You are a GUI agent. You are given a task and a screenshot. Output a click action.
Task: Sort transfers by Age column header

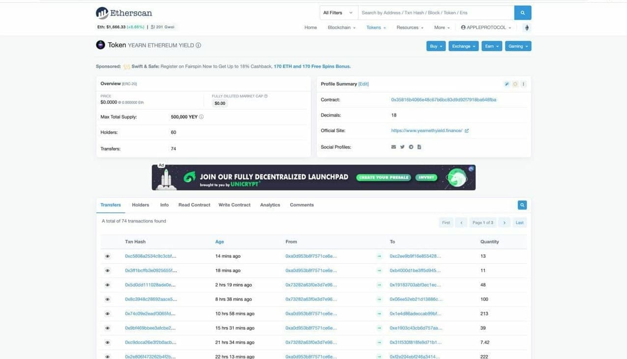pos(219,242)
